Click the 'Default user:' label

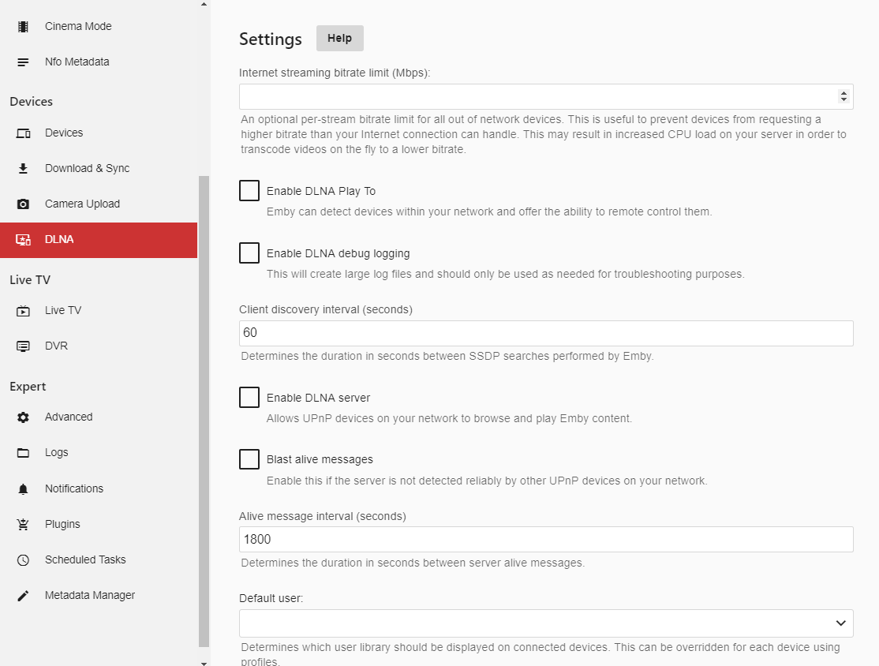[271, 598]
